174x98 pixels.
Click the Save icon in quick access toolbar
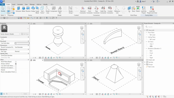[x=4, y=18]
